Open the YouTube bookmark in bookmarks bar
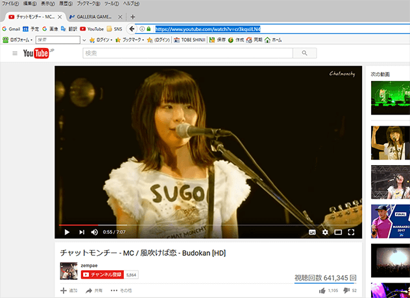 coord(91,29)
